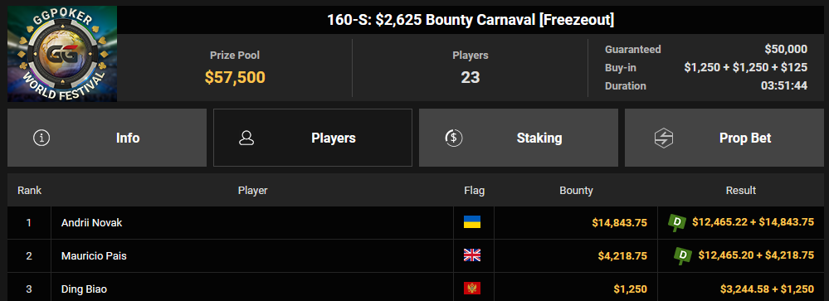The width and height of the screenshot is (829, 301).
Task: Click the Staking dollar icon
Action: [454, 138]
